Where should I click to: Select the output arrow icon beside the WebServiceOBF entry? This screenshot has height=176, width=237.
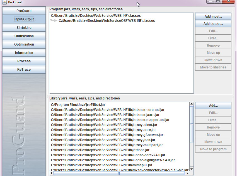(x=54, y=20)
